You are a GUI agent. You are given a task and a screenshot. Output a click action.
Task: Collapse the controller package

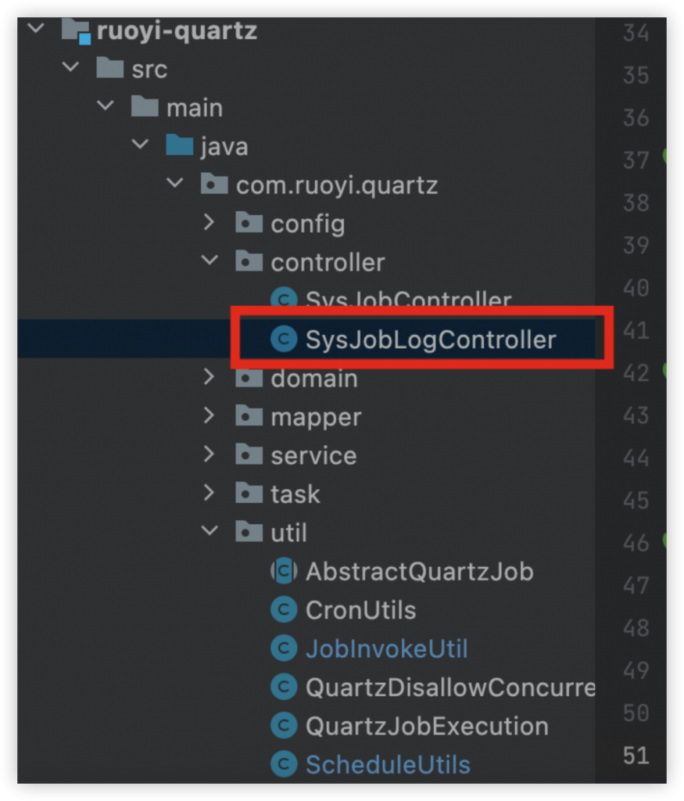[x=208, y=262]
